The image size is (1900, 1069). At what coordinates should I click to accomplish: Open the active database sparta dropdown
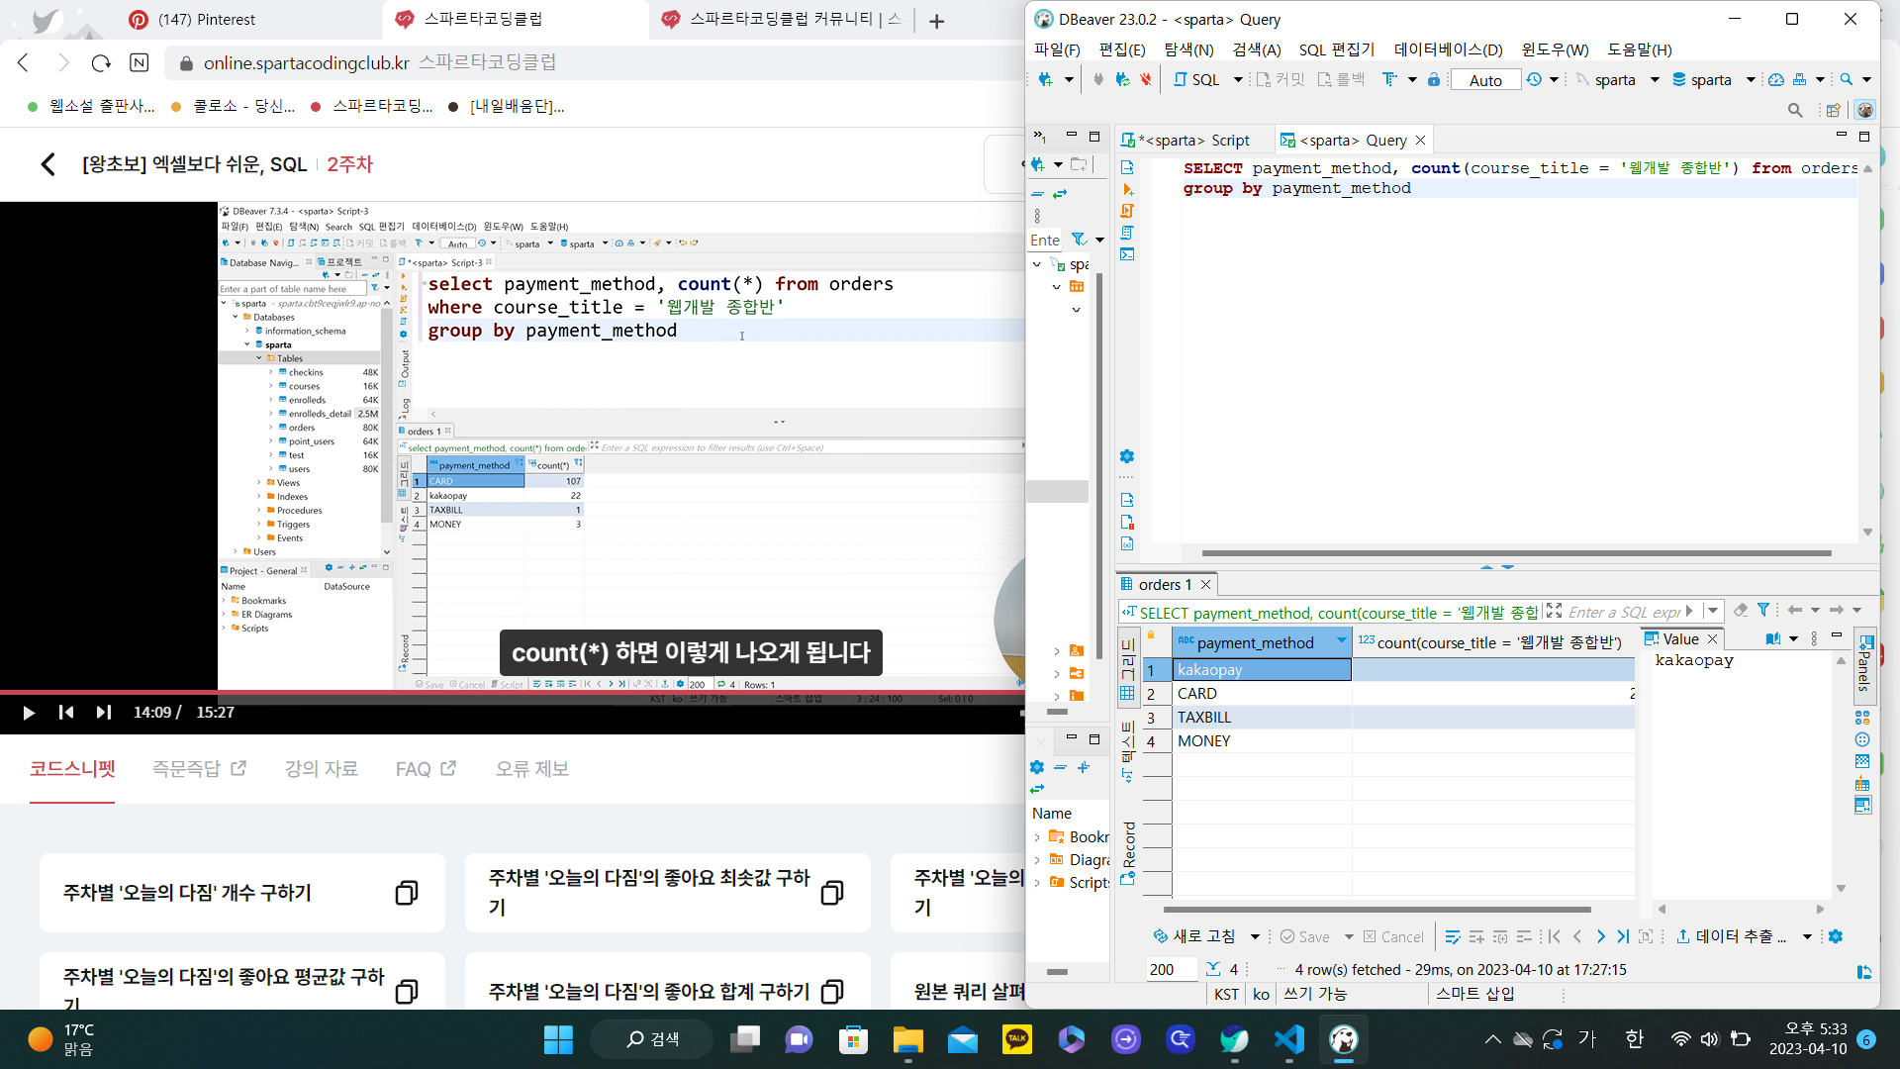(x=1751, y=79)
